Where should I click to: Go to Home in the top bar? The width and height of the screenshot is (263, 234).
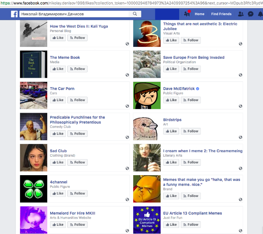point(199,14)
